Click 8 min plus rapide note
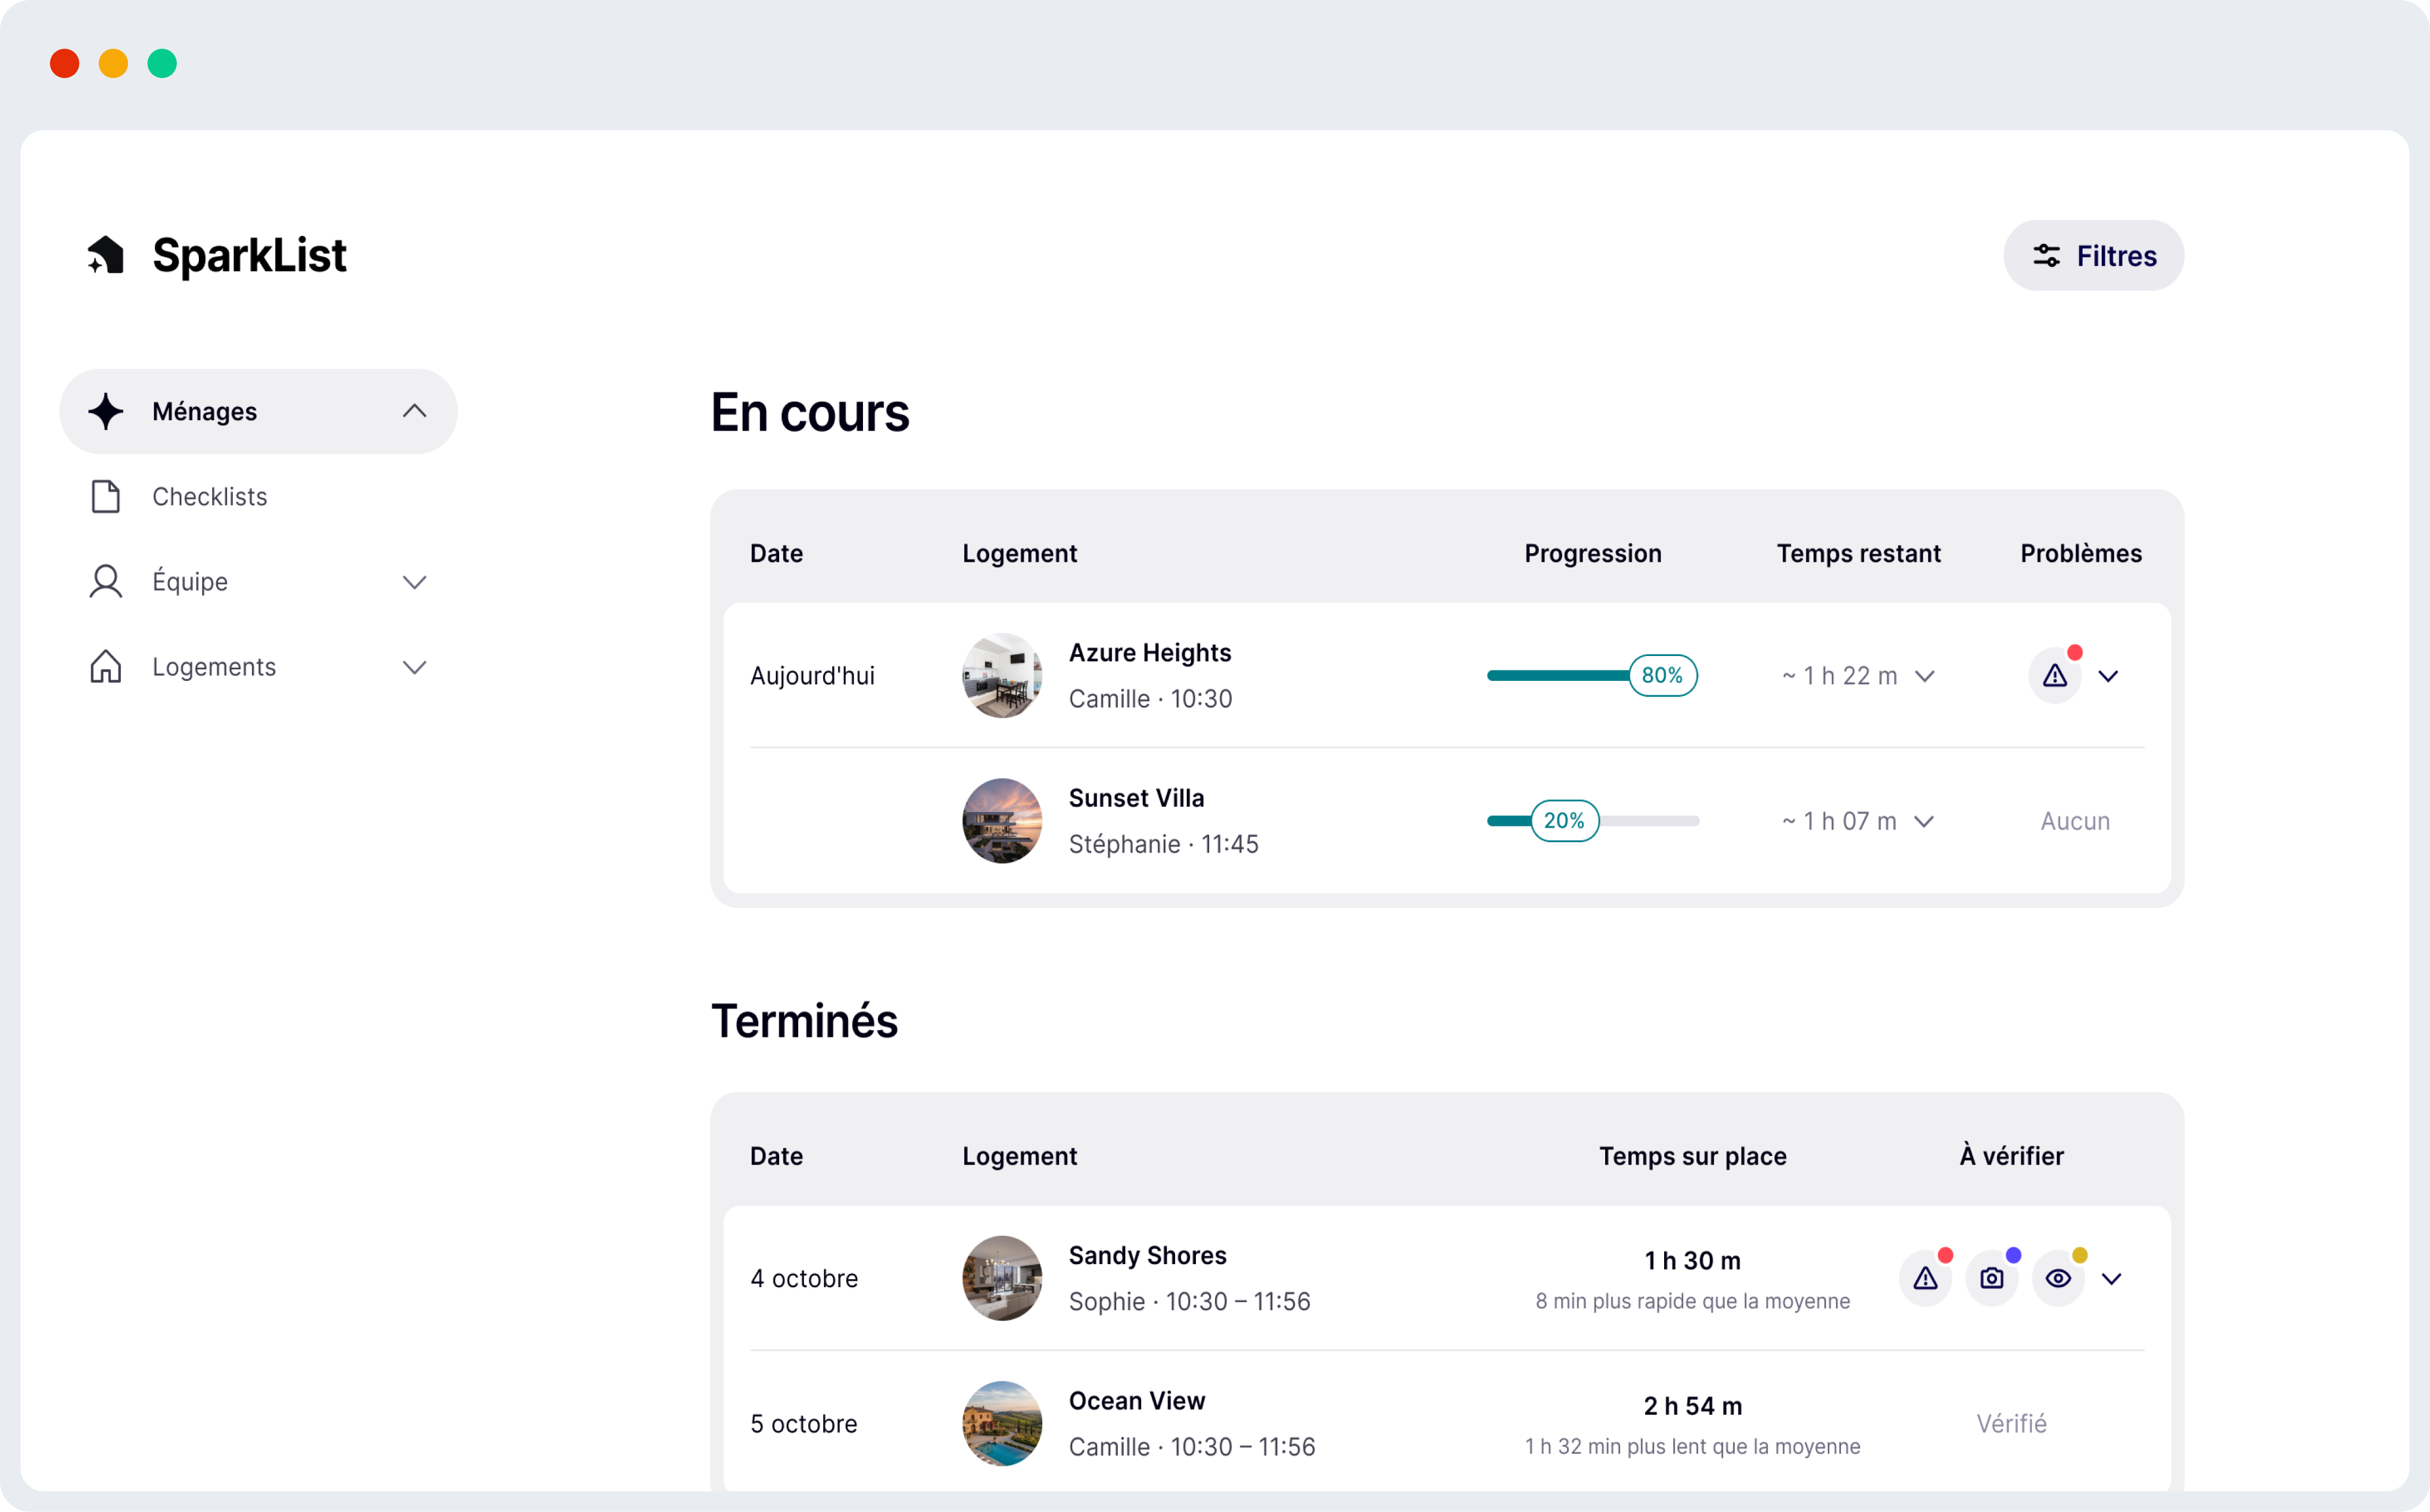 click(1693, 1301)
